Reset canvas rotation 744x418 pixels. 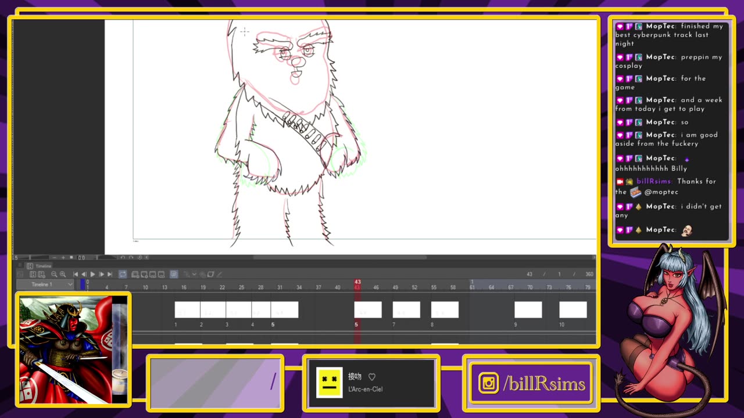coord(139,257)
